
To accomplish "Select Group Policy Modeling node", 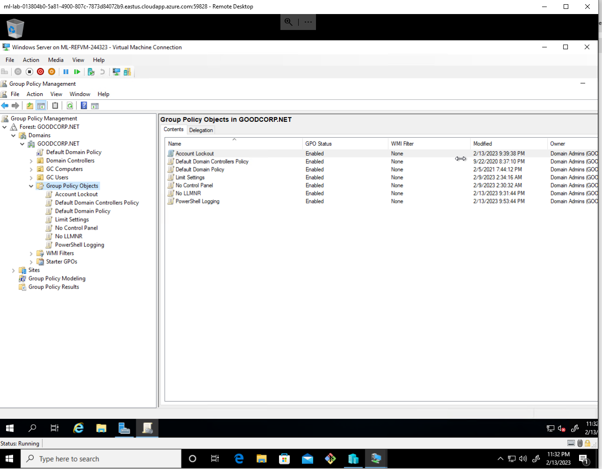I will pyautogui.click(x=57, y=279).
